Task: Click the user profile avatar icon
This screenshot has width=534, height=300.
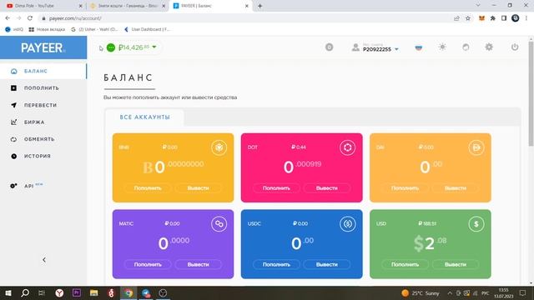Action: coord(355,47)
